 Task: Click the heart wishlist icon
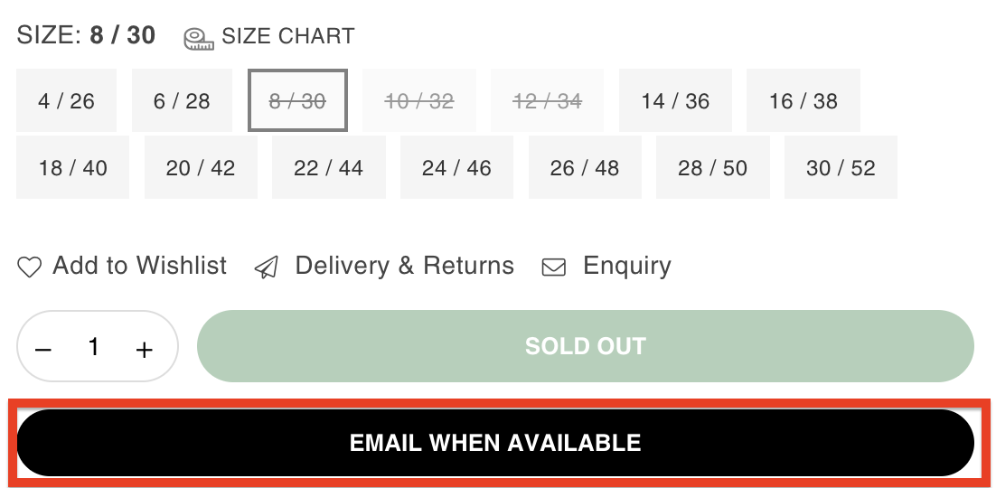coord(29,267)
